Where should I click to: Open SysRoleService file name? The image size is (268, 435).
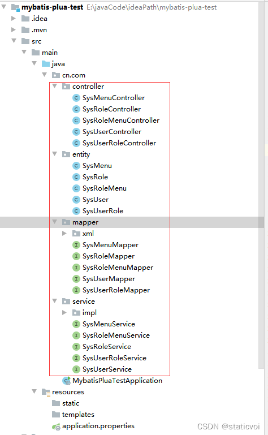106,347
